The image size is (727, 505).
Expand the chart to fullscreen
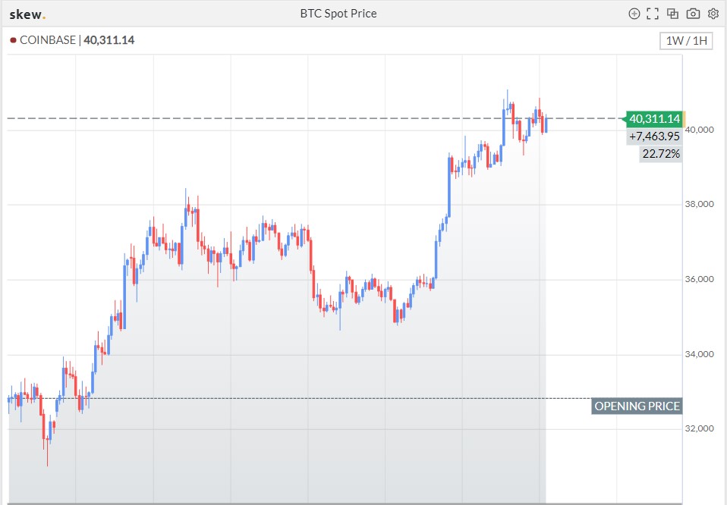pyautogui.click(x=653, y=14)
